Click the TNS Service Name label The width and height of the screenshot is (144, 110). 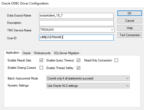click(x=19, y=30)
